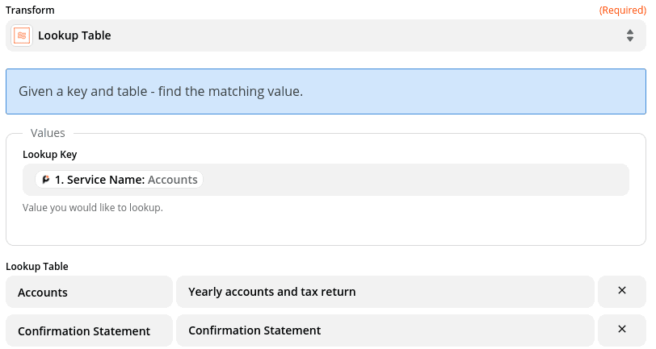
Task: Edit the Accounts key cell
Action: point(89,292)
